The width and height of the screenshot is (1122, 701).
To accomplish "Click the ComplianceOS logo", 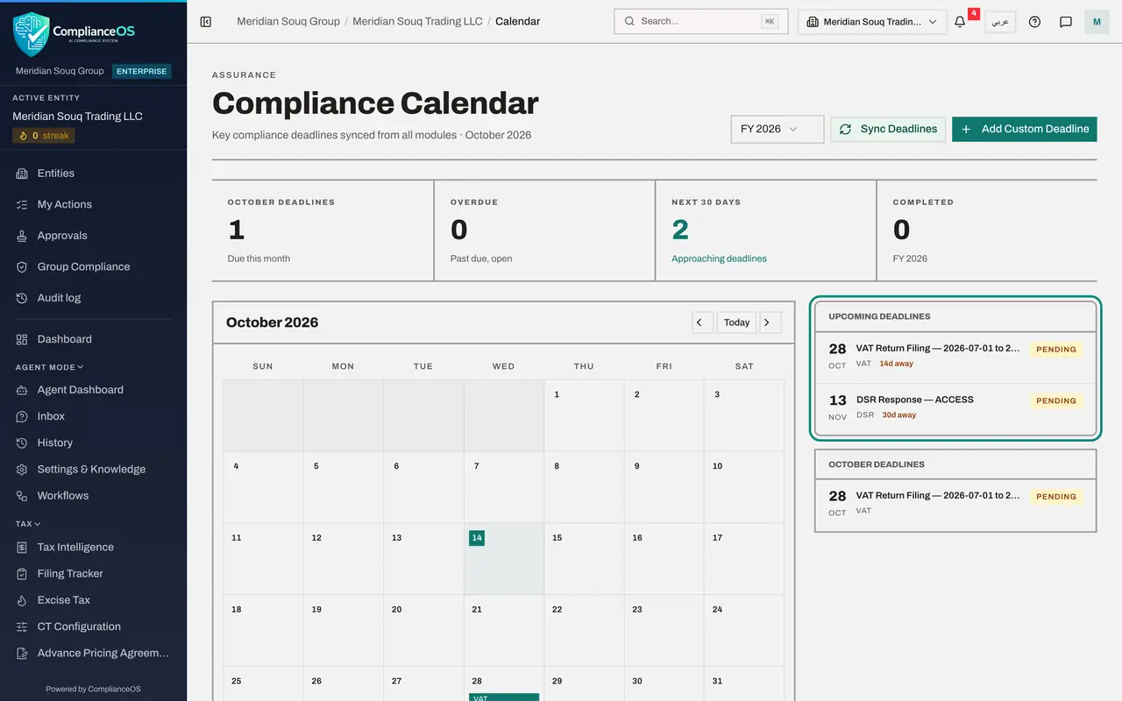I will click(75, 33).
